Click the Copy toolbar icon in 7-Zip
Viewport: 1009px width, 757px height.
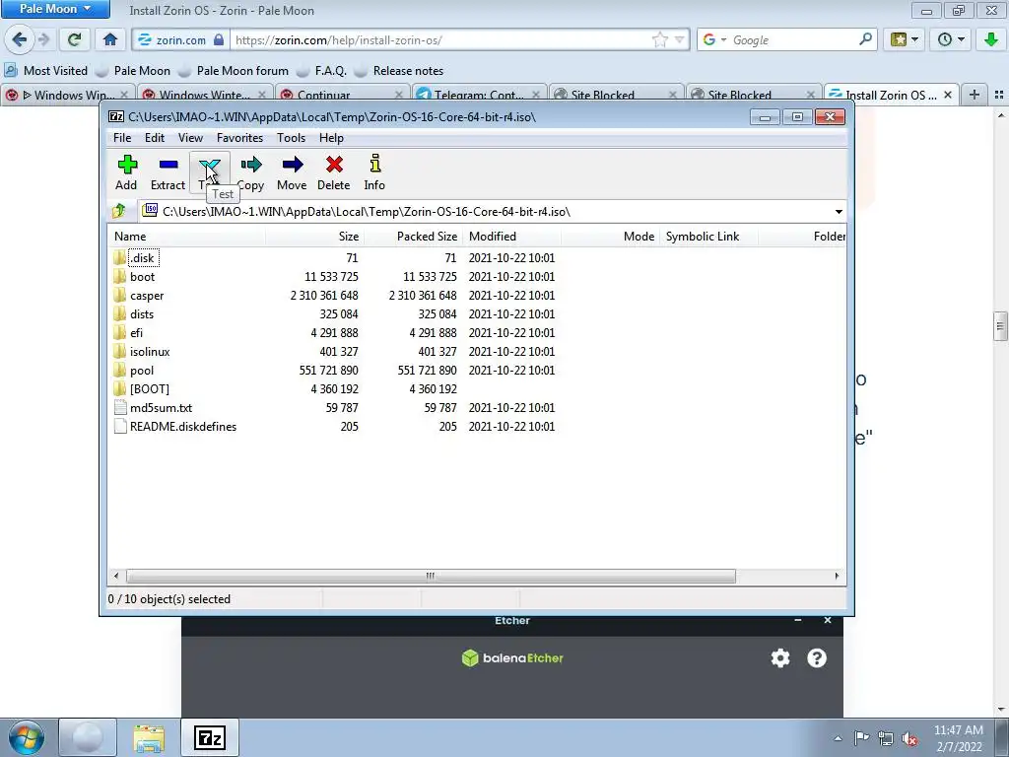point(251,172)
